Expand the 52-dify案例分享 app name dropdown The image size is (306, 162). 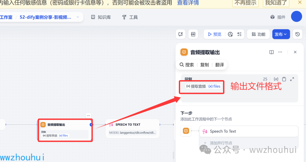click(x=78, y=17)
